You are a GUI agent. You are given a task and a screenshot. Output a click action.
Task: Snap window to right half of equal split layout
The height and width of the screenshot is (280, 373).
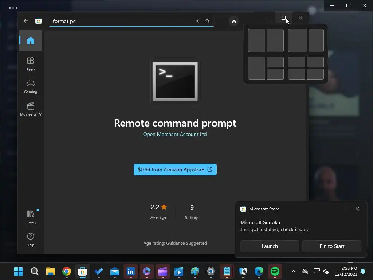pyautogui.click(x=275, y=40)
